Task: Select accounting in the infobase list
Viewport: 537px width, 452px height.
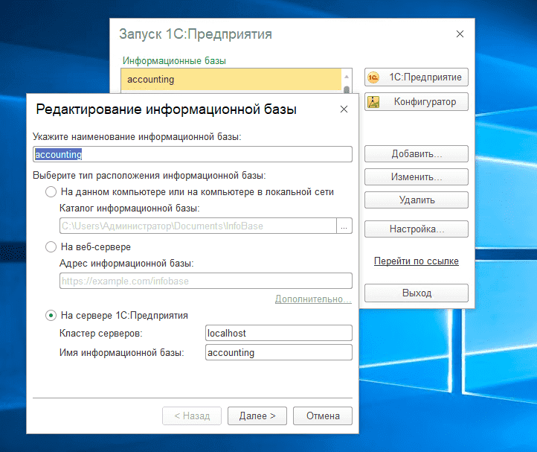Action: 231,80
